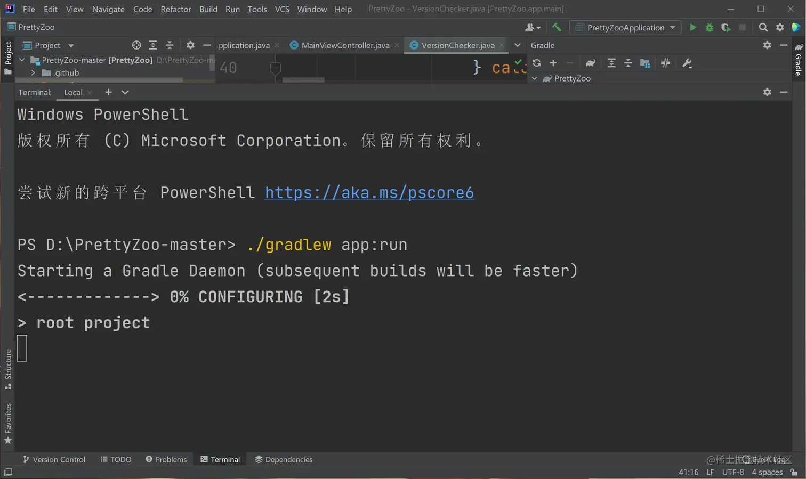Open the VCS menu
This screenshot has height=479, width=806.
pyautogui.click(x=282, y=9)
